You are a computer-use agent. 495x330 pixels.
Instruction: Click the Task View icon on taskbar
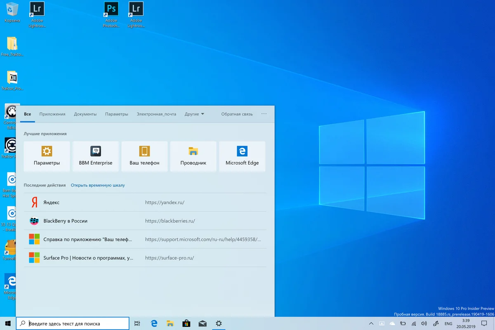(x=137, y=323)
